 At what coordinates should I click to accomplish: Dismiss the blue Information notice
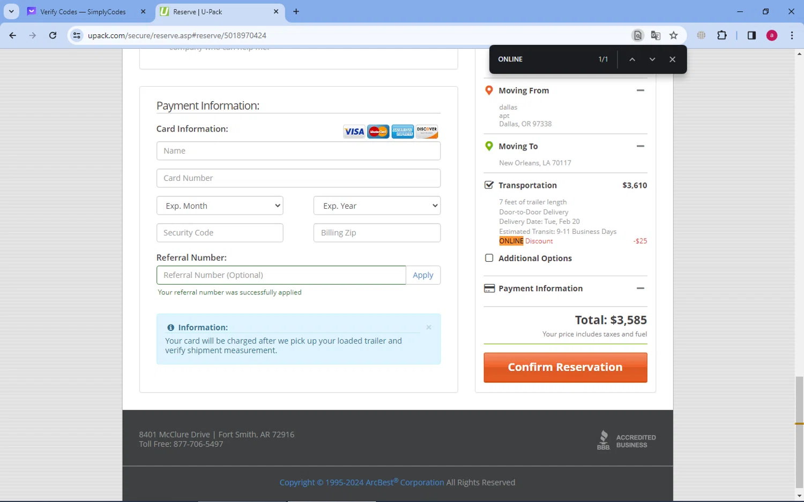pyautogui.click(x=429, y=327)
